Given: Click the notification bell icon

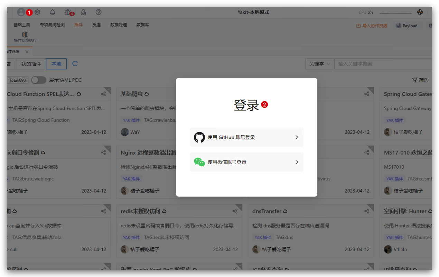Looking at the screenshot, I should click(53, 12).
